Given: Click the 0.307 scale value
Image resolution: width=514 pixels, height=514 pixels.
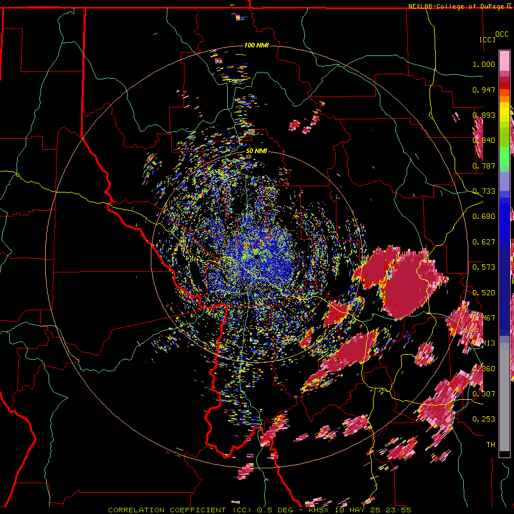Looking at the screenshot, I should click(x=484, y=394).
